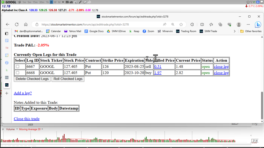
Task: Open the Settings and more ellipsis menu
Action: coord(248,24)
